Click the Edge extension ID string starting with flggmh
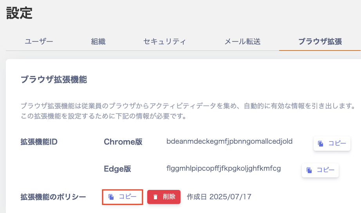Image resolution: width=361 pixels, height=213 pixels. (224, 168)
